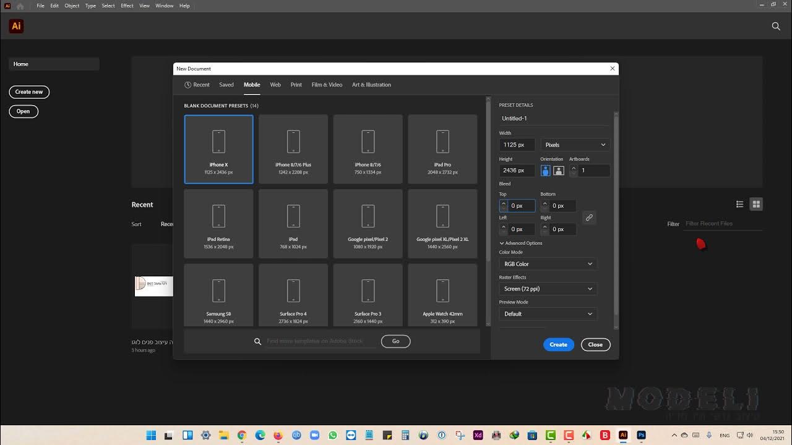Viewport: 792px width, 445px height.
Task: Select Home in the left sidebar
Action: pos(54,64)
